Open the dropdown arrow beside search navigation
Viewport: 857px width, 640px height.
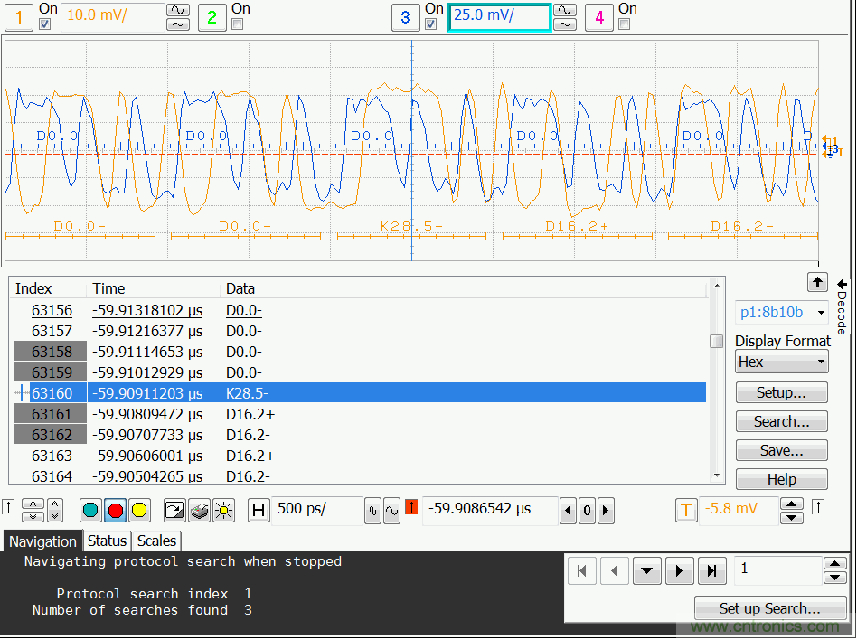(647, 570)
